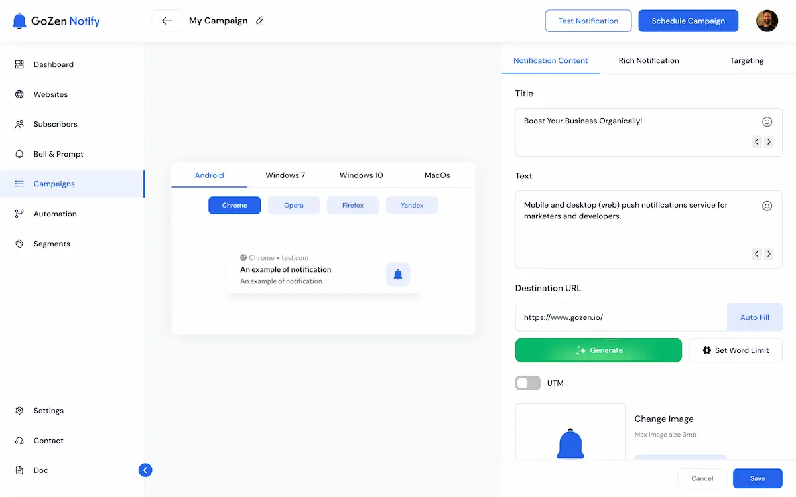The image size is (796, 497).
Task: Select the Opera browser preview option
Action: pos(294,206)
